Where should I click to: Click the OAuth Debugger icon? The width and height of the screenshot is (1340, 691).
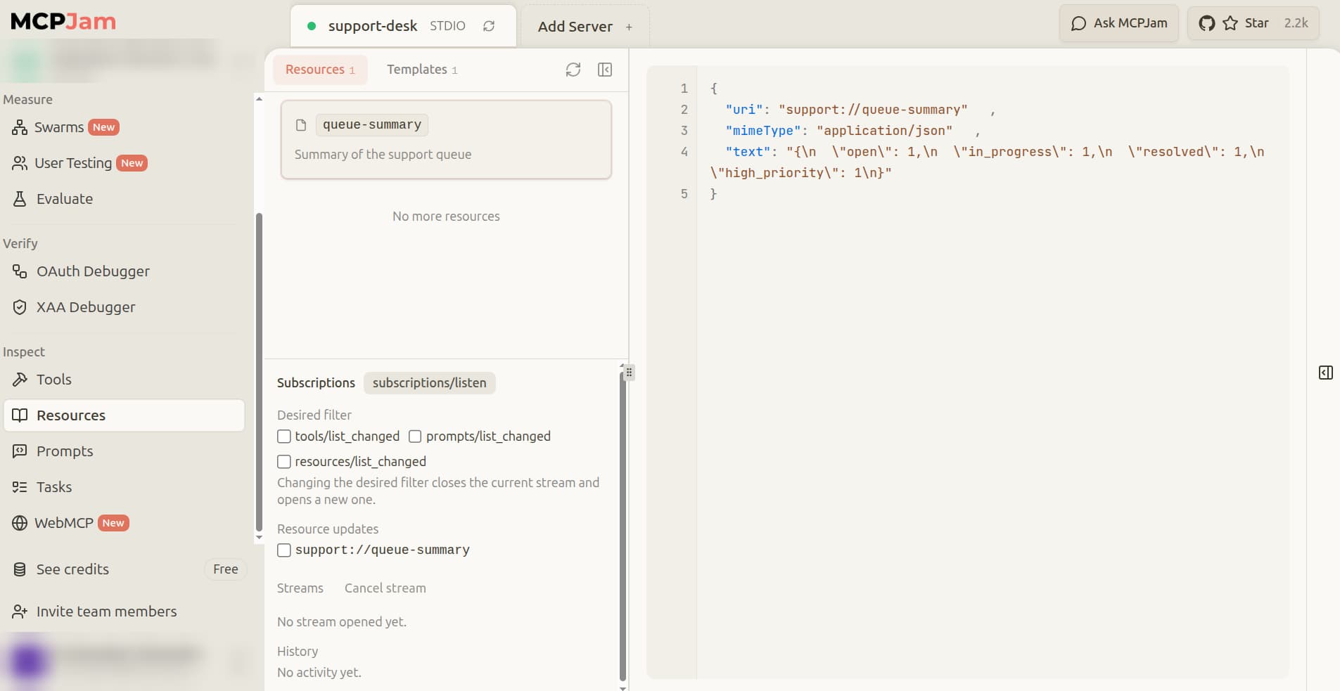point(20,271)
